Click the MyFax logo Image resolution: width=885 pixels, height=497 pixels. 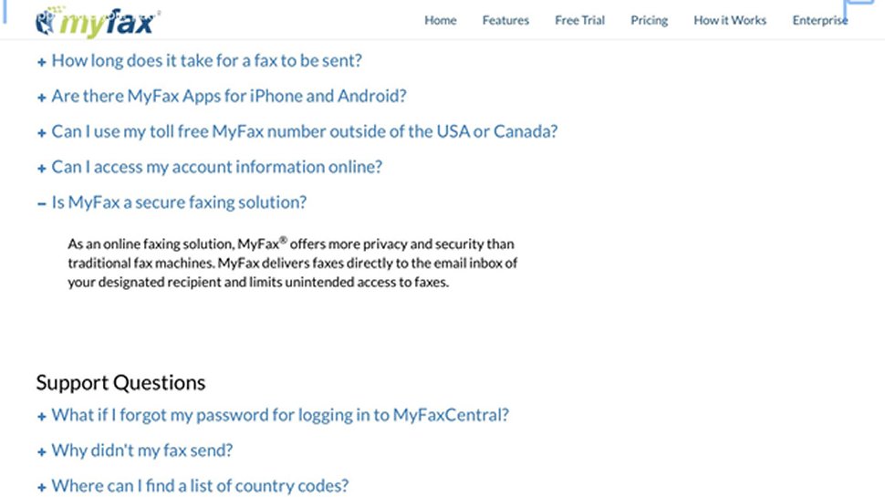[98, 23]
